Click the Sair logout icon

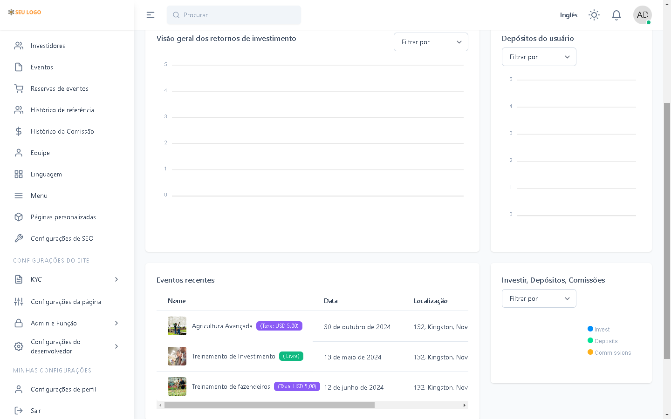coord(19,411)
